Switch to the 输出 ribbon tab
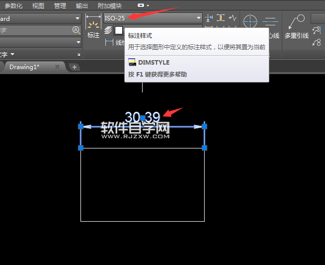 coord(82,5)
